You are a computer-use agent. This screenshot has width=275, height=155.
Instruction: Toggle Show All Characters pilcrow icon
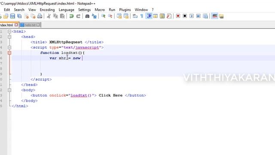click(x=142, y=16)
